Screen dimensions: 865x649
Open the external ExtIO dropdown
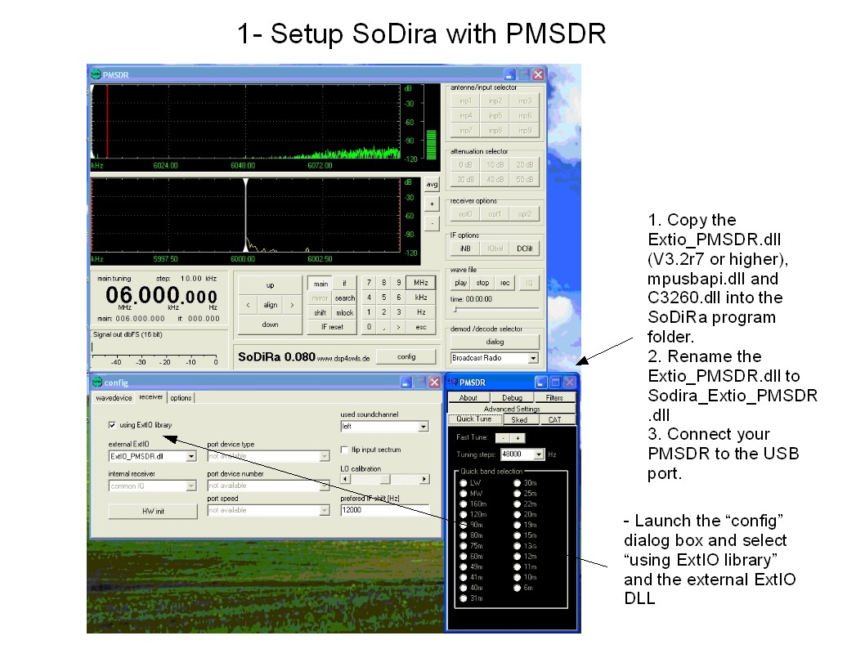click(x=191, y=457)
